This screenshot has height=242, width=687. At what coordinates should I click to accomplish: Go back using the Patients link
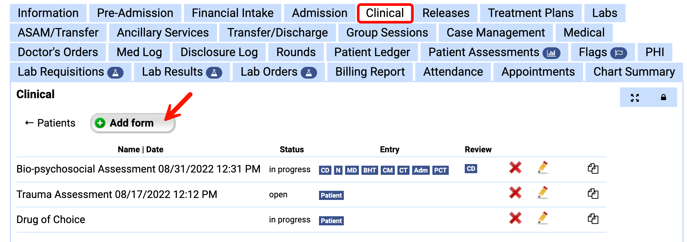[x=50, y=123]
